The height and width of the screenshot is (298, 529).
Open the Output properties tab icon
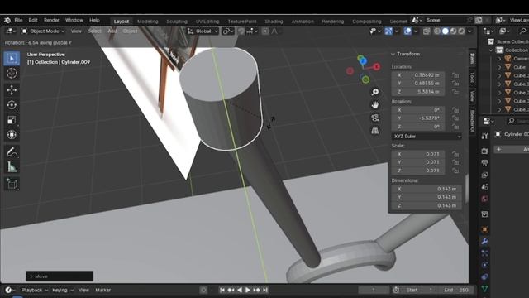point(485,163)
